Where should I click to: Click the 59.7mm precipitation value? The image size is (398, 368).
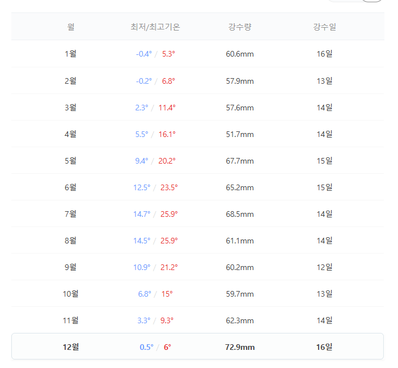point(240,294)
